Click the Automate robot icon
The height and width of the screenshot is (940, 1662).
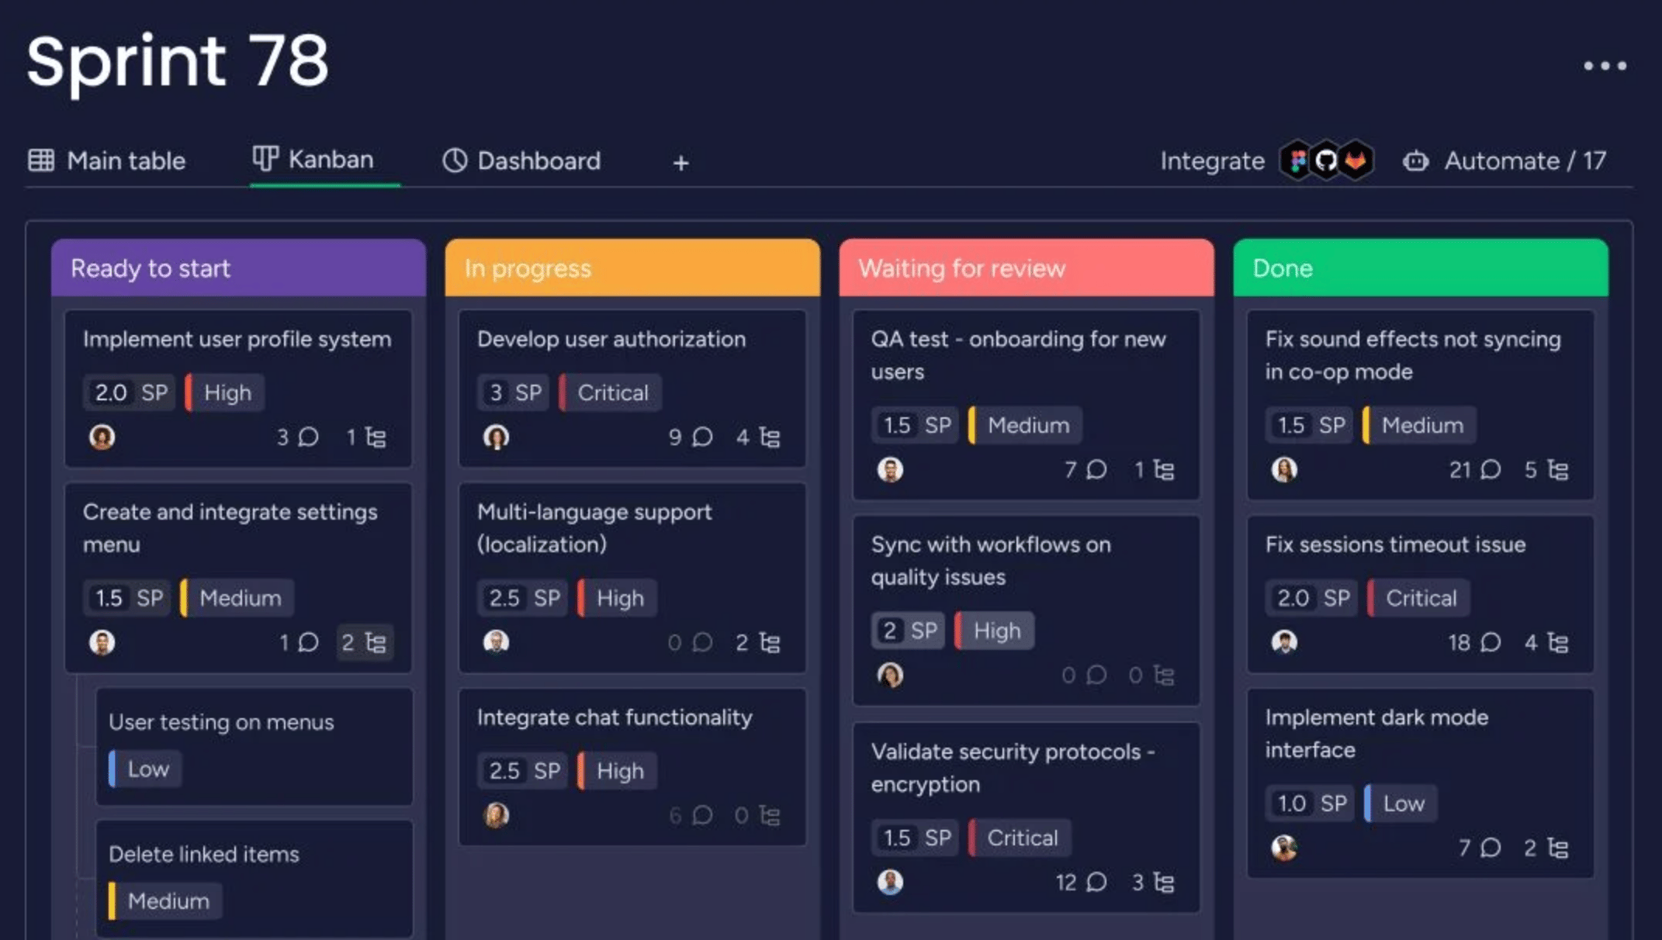click(x=1415, y=161)
